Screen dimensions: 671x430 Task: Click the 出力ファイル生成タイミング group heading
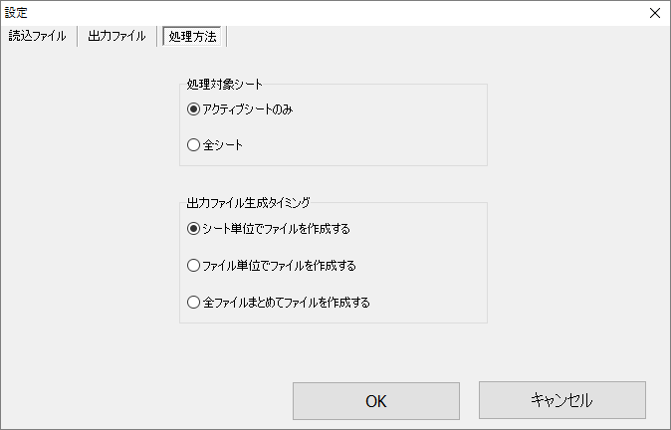click(x=248, y=202)
